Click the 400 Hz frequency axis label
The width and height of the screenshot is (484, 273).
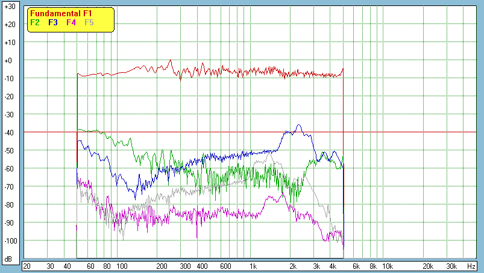tap(202, 266)
